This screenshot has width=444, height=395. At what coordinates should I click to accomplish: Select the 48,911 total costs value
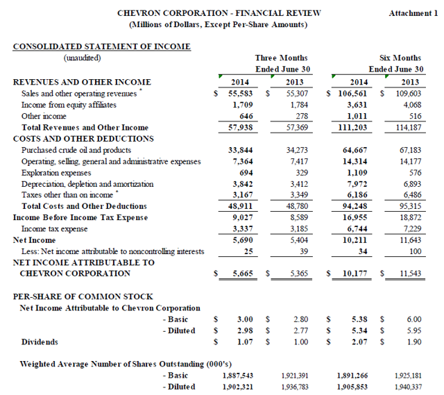(x=240, y=206)
